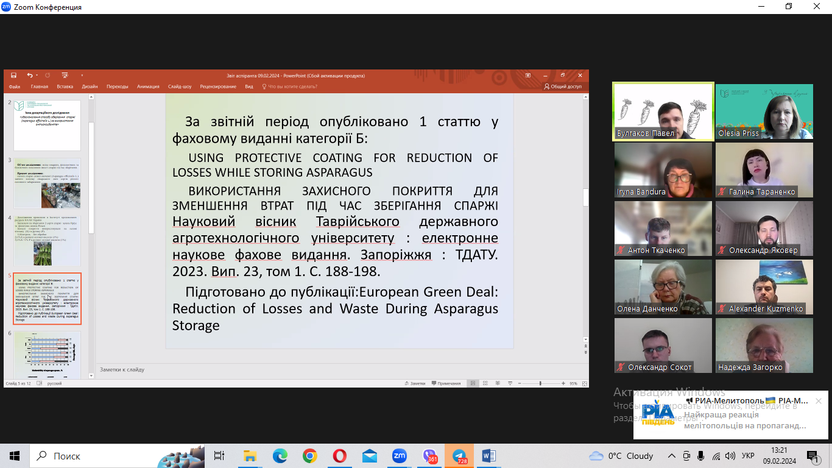Click the Общий доступ share button
The width and height of the screenshot is (832, 468).
563,87
